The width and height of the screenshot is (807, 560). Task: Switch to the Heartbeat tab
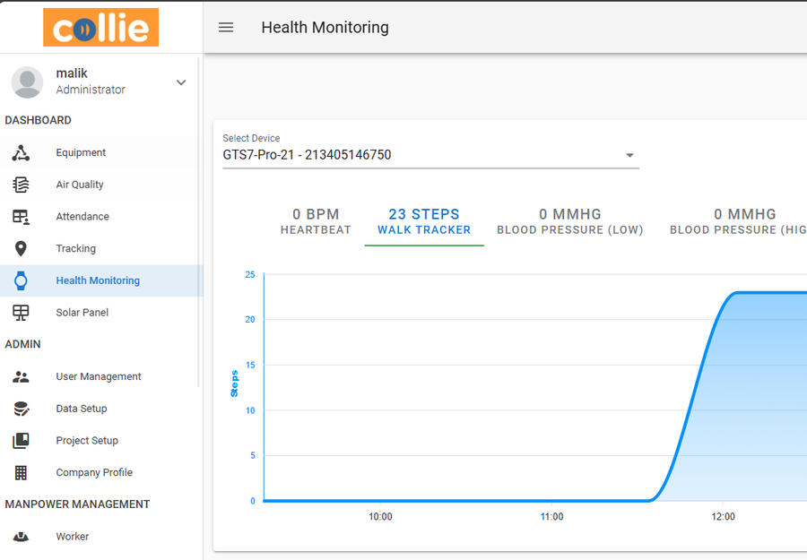tap(316, 221)
